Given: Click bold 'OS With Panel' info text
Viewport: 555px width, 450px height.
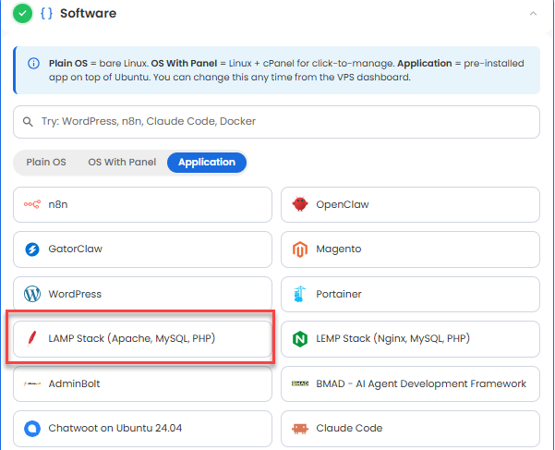Looking at the screenshot, I should coord(184,64).
